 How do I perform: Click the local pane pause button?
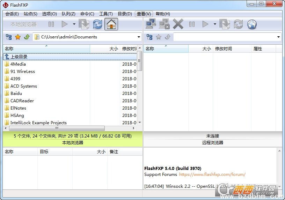pos(51,24)
